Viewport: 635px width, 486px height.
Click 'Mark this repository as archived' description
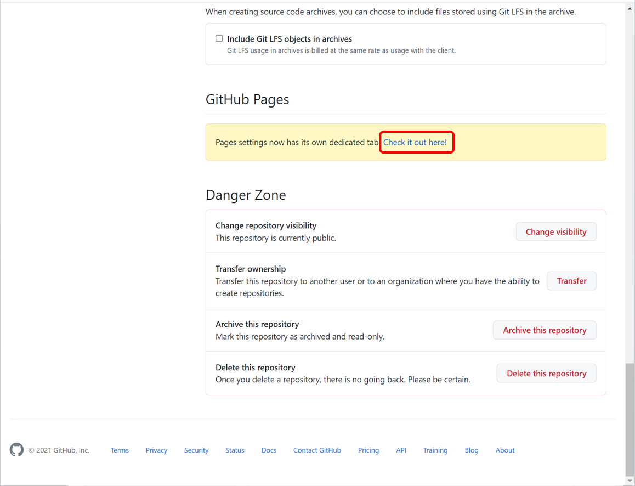pos(300,337)
